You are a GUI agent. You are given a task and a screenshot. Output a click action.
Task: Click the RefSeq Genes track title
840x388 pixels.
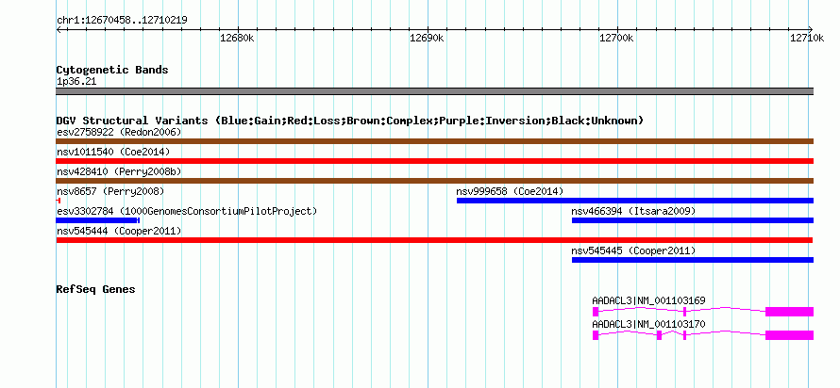(x=96, y=289)
